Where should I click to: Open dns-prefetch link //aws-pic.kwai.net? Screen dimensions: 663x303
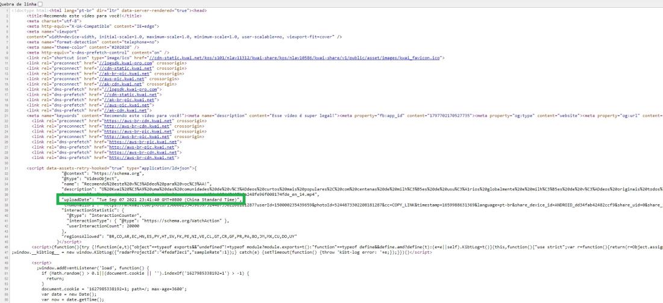127,105
